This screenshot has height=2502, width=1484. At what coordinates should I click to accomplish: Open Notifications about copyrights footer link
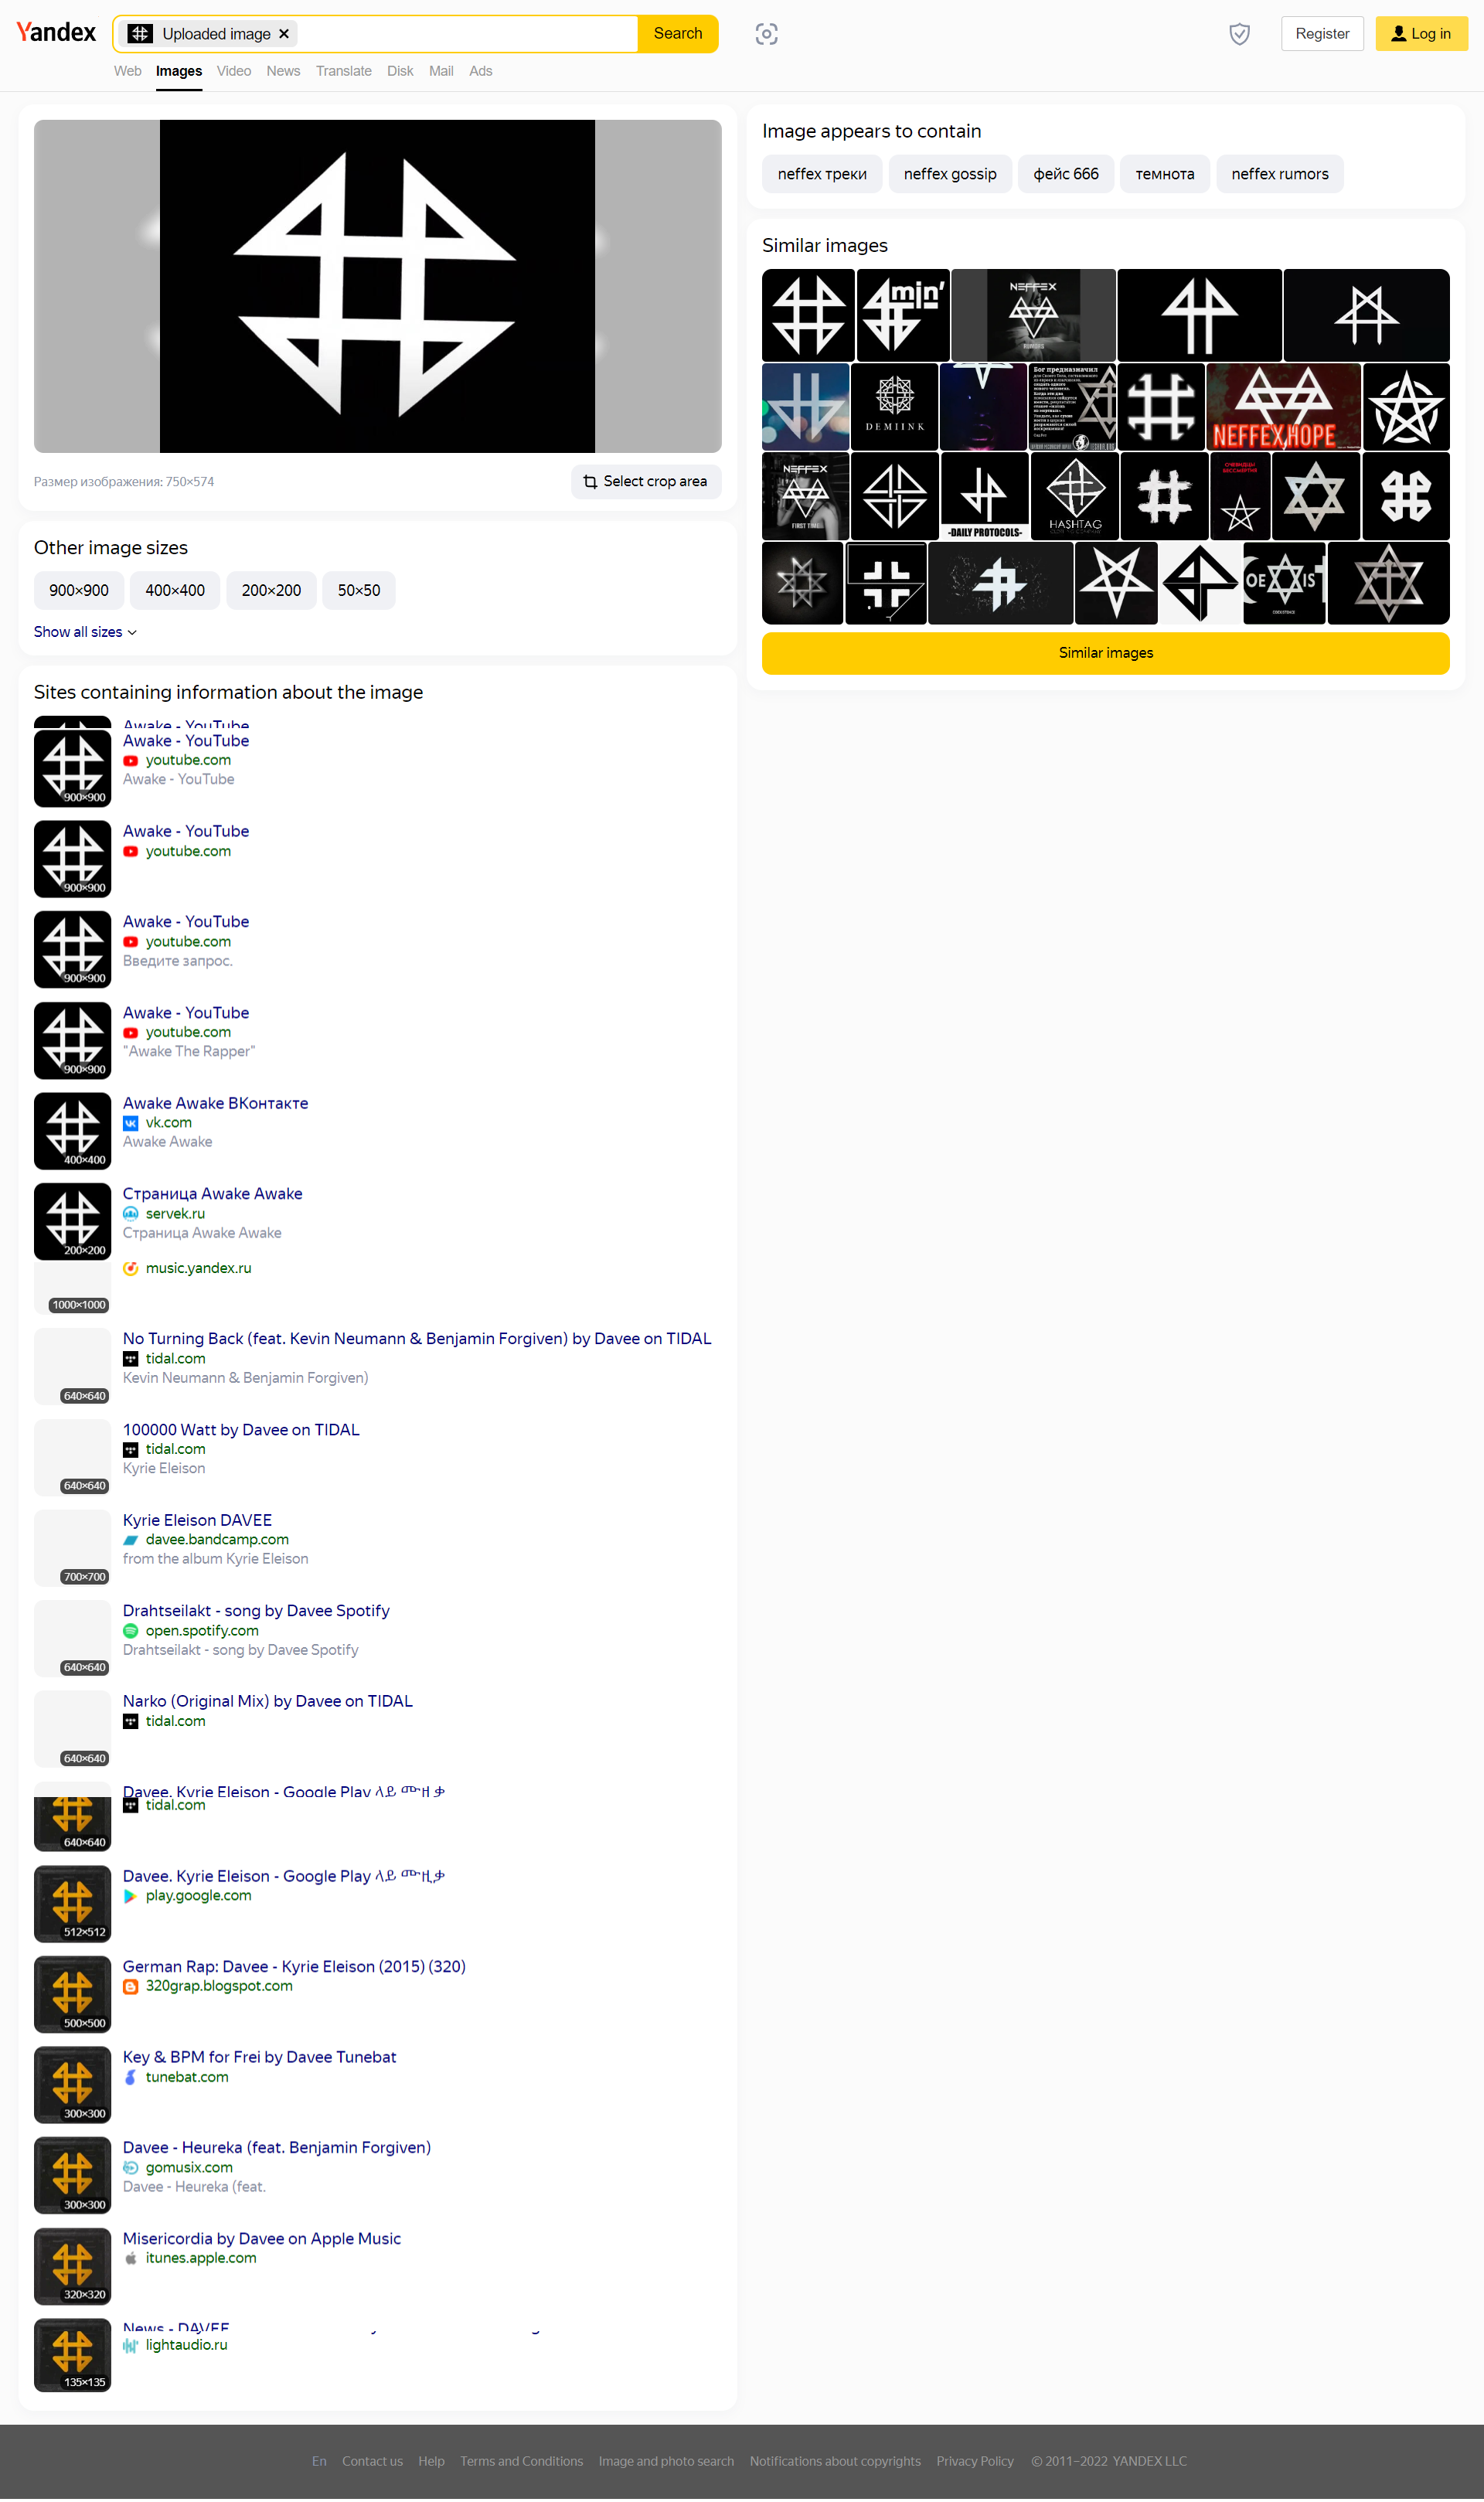tap(834, 2462)
